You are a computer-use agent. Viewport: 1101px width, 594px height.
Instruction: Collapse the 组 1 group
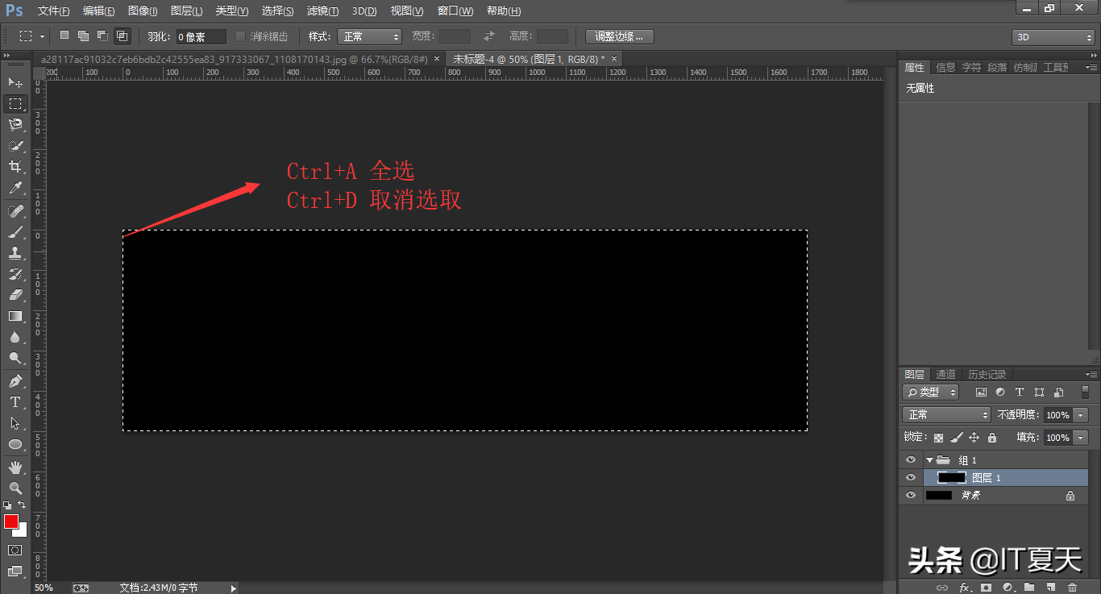pyautogui.click(x=929, y=460)
